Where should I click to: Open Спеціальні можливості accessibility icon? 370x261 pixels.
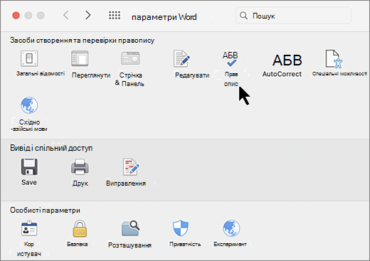[334, 58]
